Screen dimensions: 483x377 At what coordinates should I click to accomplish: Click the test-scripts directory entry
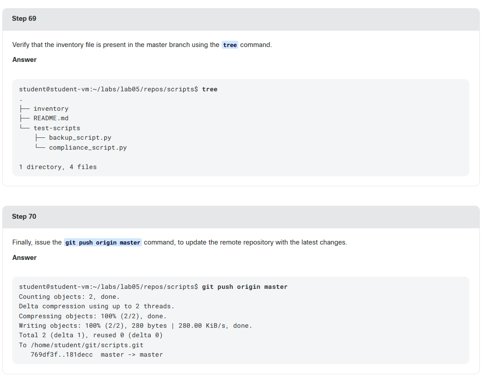[x=57, y=128]
